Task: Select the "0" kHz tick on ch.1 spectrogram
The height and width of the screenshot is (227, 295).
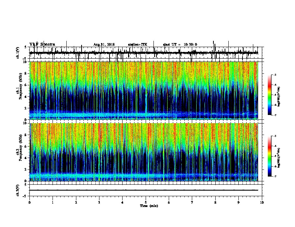Action: (26, 120)
